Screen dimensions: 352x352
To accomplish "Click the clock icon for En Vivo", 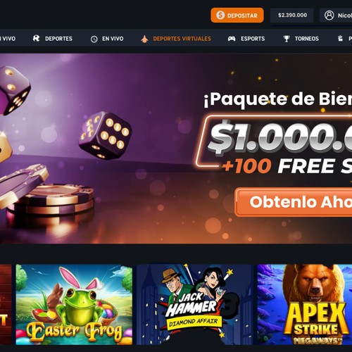I will click(94, 39).
